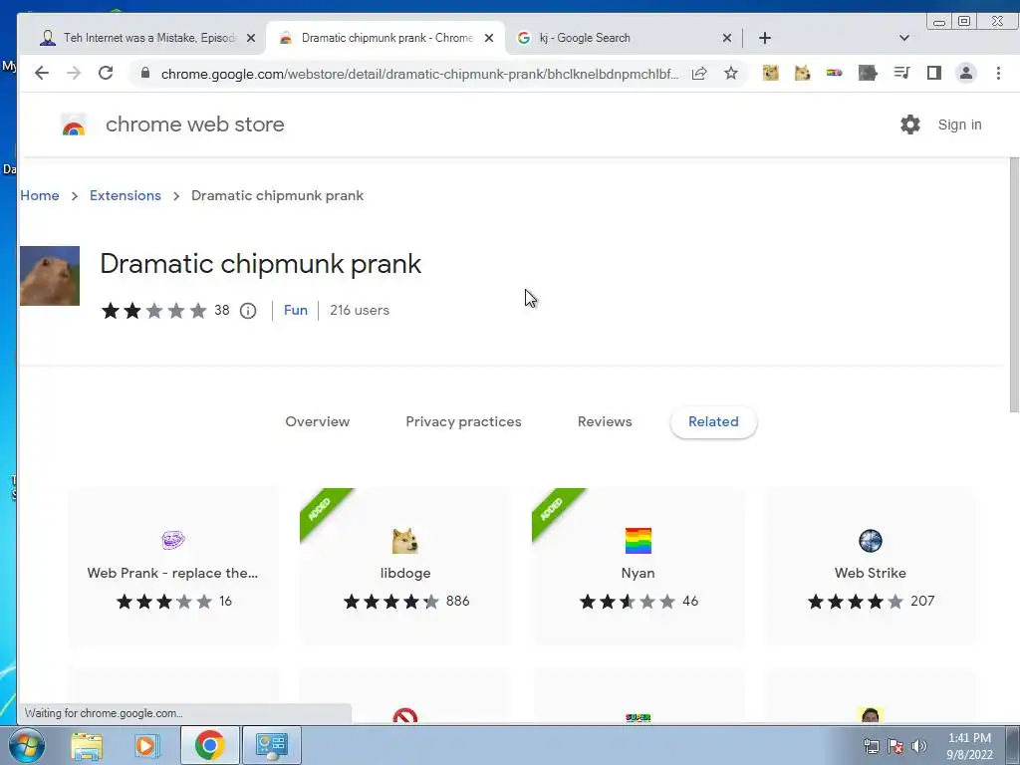The height and width of the screenshot is (765, 1020).
Task: Open the Nyan extension title
Action: 638,573
